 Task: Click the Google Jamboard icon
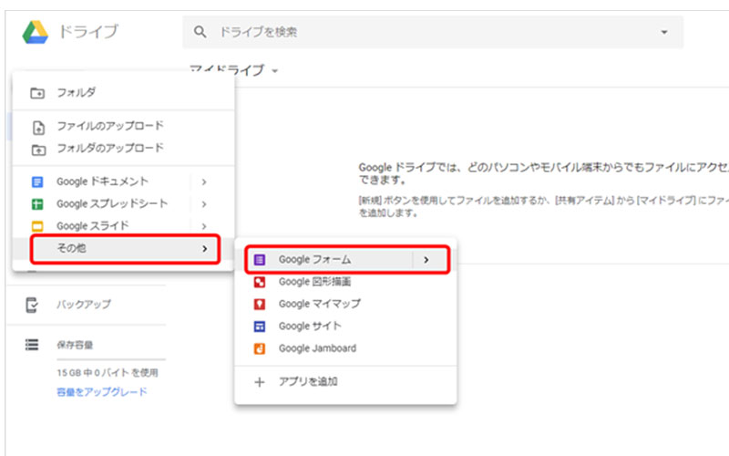tap(260, 348)
